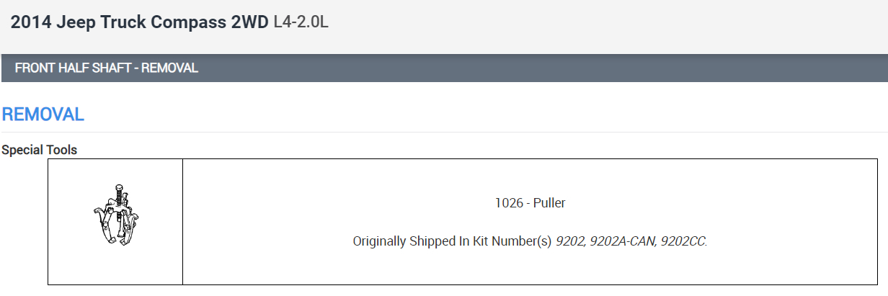Click the puller tool illustration thumbnail

pos(115,216)
